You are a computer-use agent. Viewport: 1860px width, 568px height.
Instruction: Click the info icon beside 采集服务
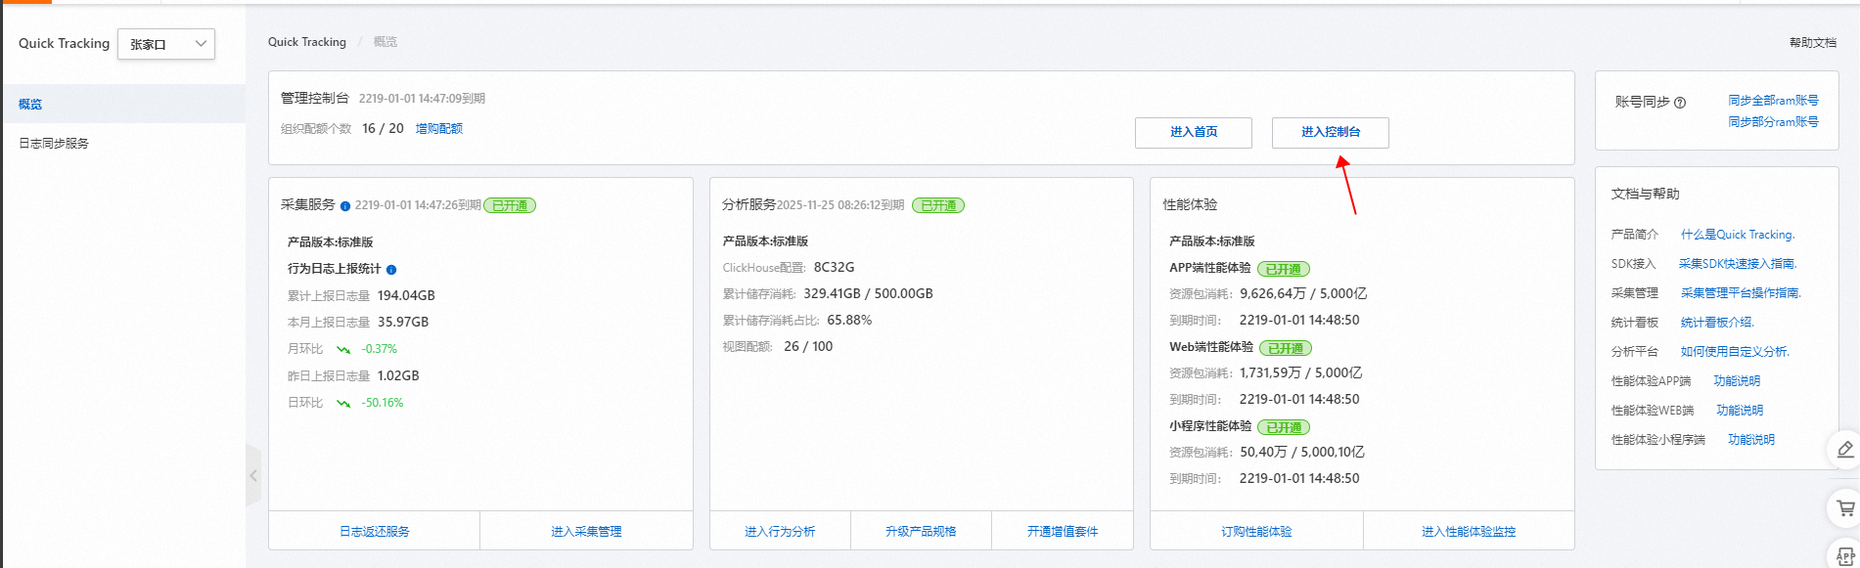tap(345, 206)
